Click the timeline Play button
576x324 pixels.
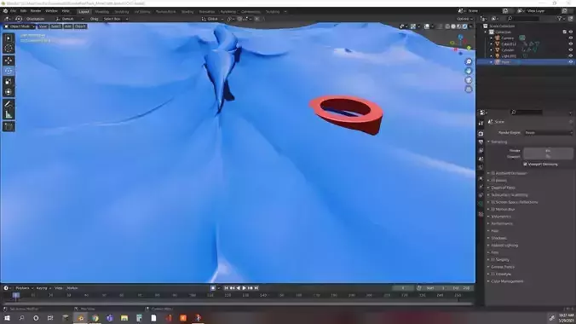coord(245,288)
